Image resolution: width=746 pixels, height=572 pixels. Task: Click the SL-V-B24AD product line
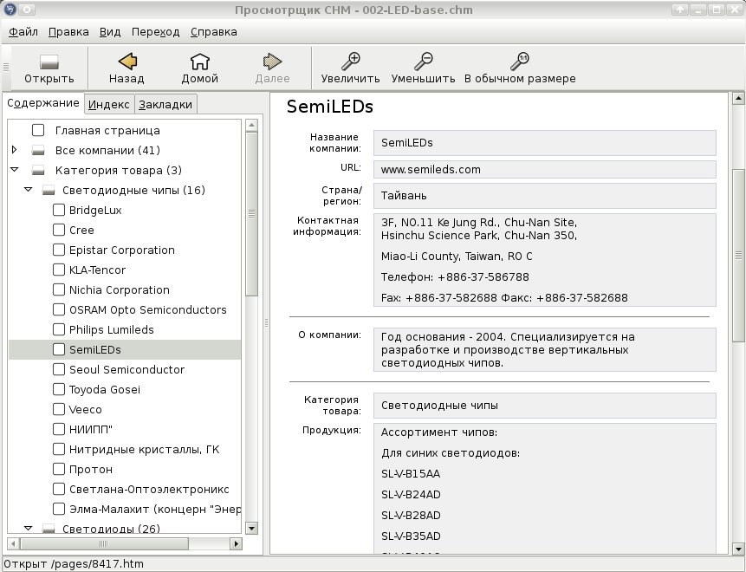(411, 494)
